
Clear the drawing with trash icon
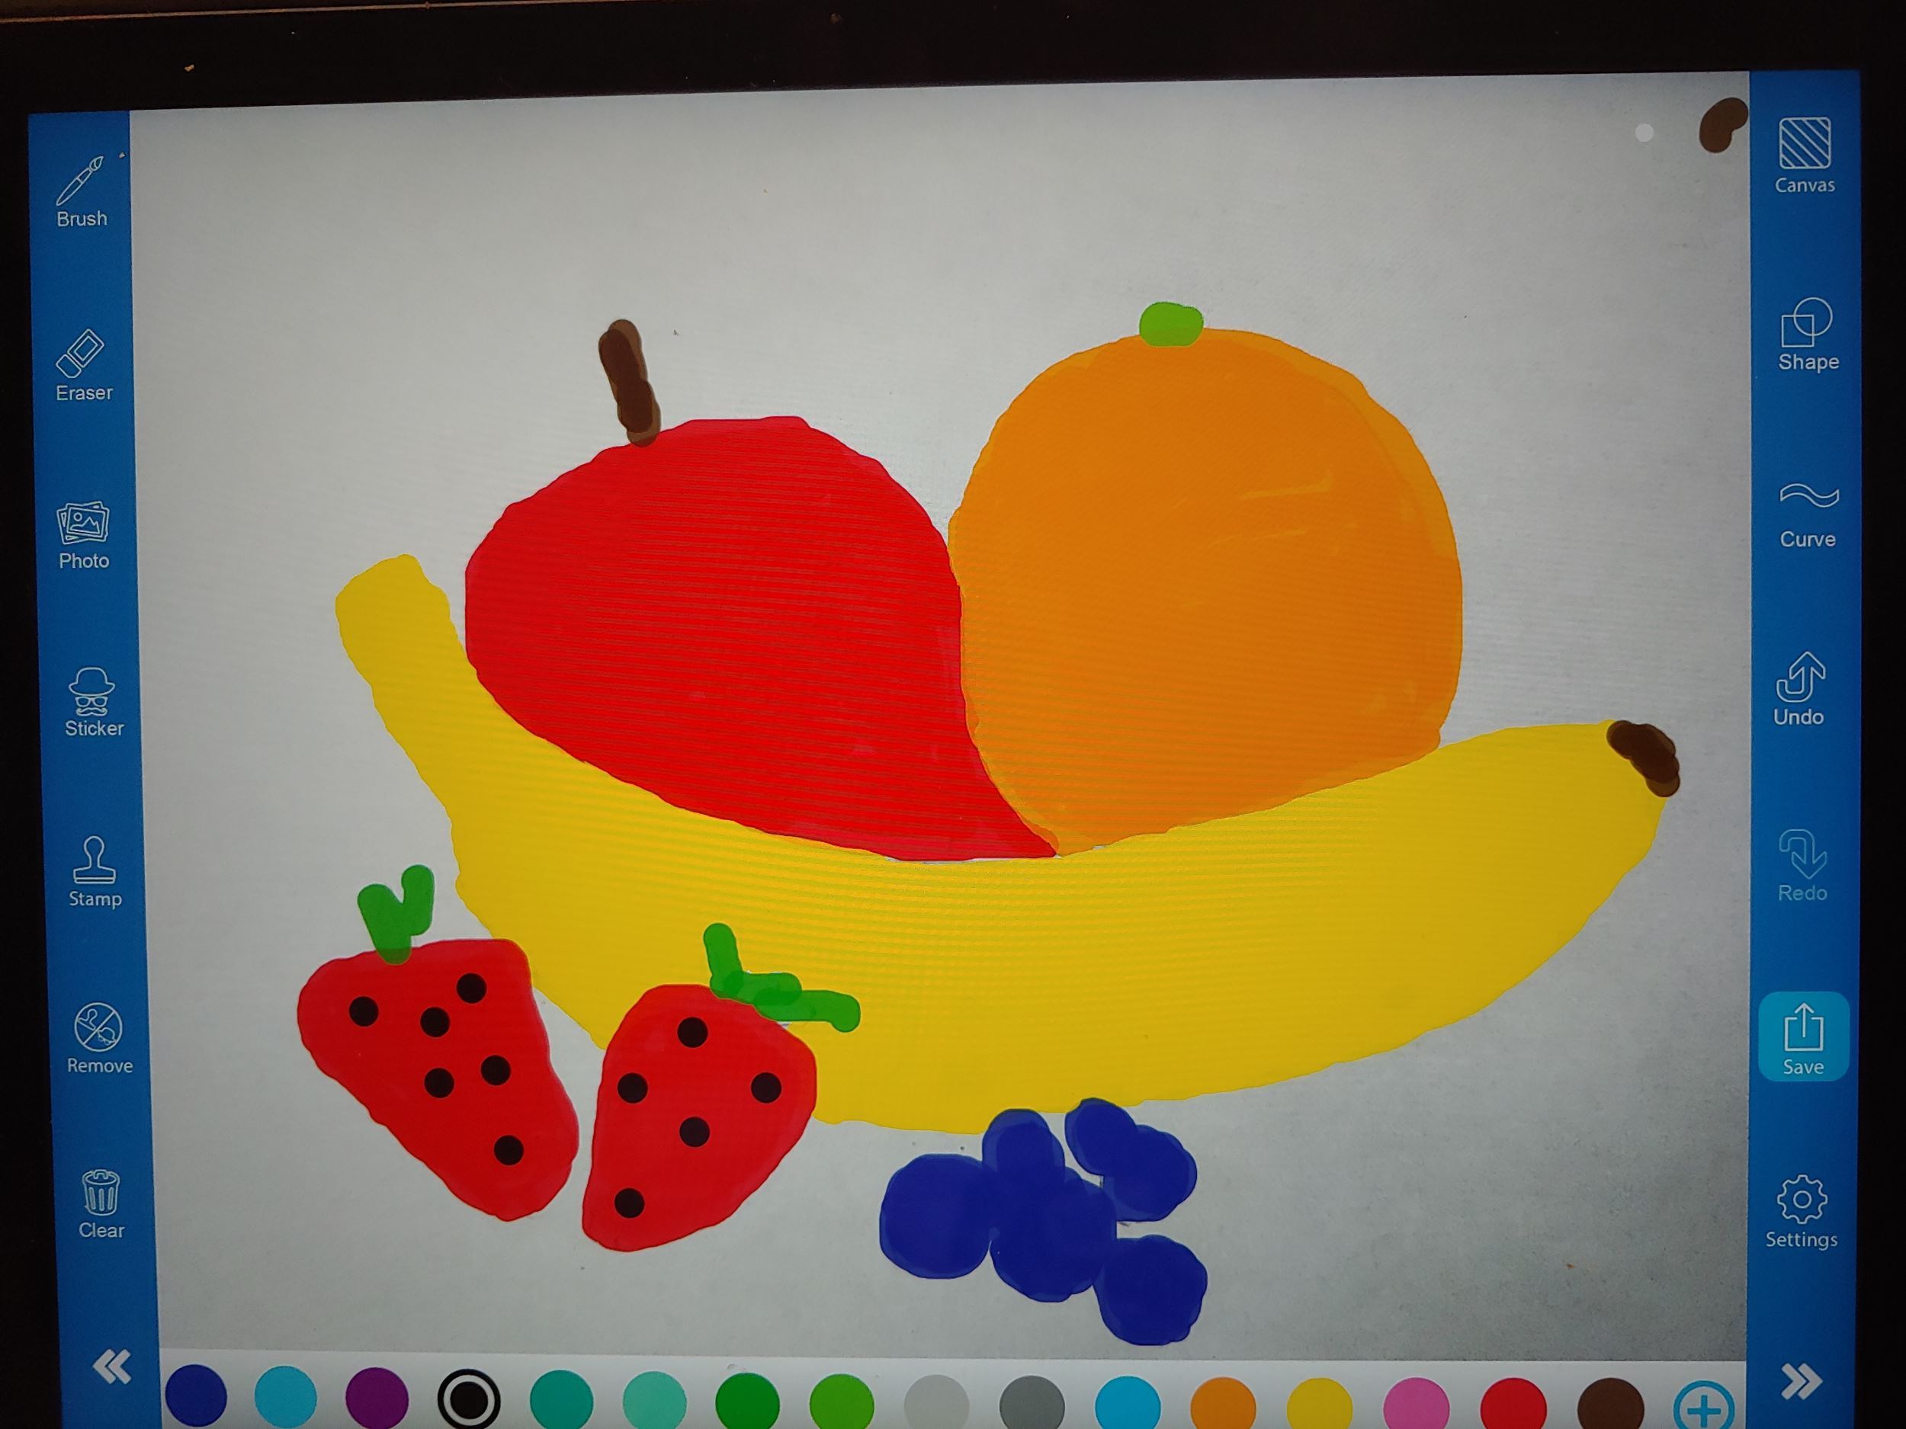click(101, 1203)
